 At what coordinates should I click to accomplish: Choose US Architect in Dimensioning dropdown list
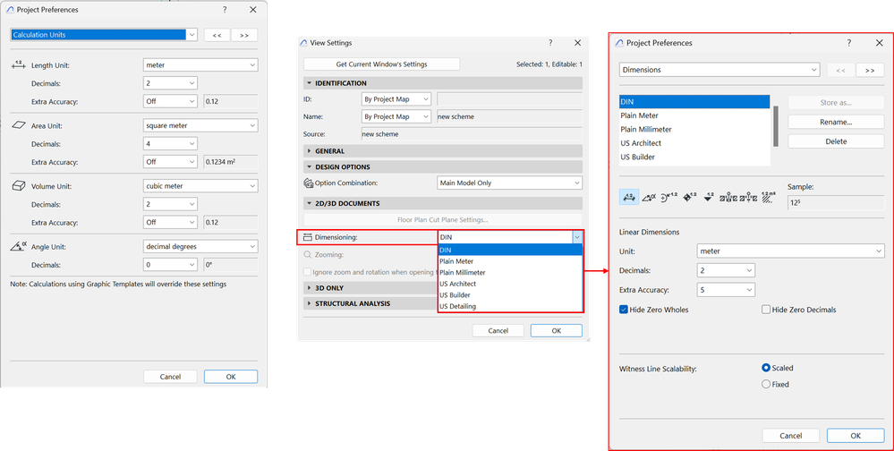[x=510, y=284]
